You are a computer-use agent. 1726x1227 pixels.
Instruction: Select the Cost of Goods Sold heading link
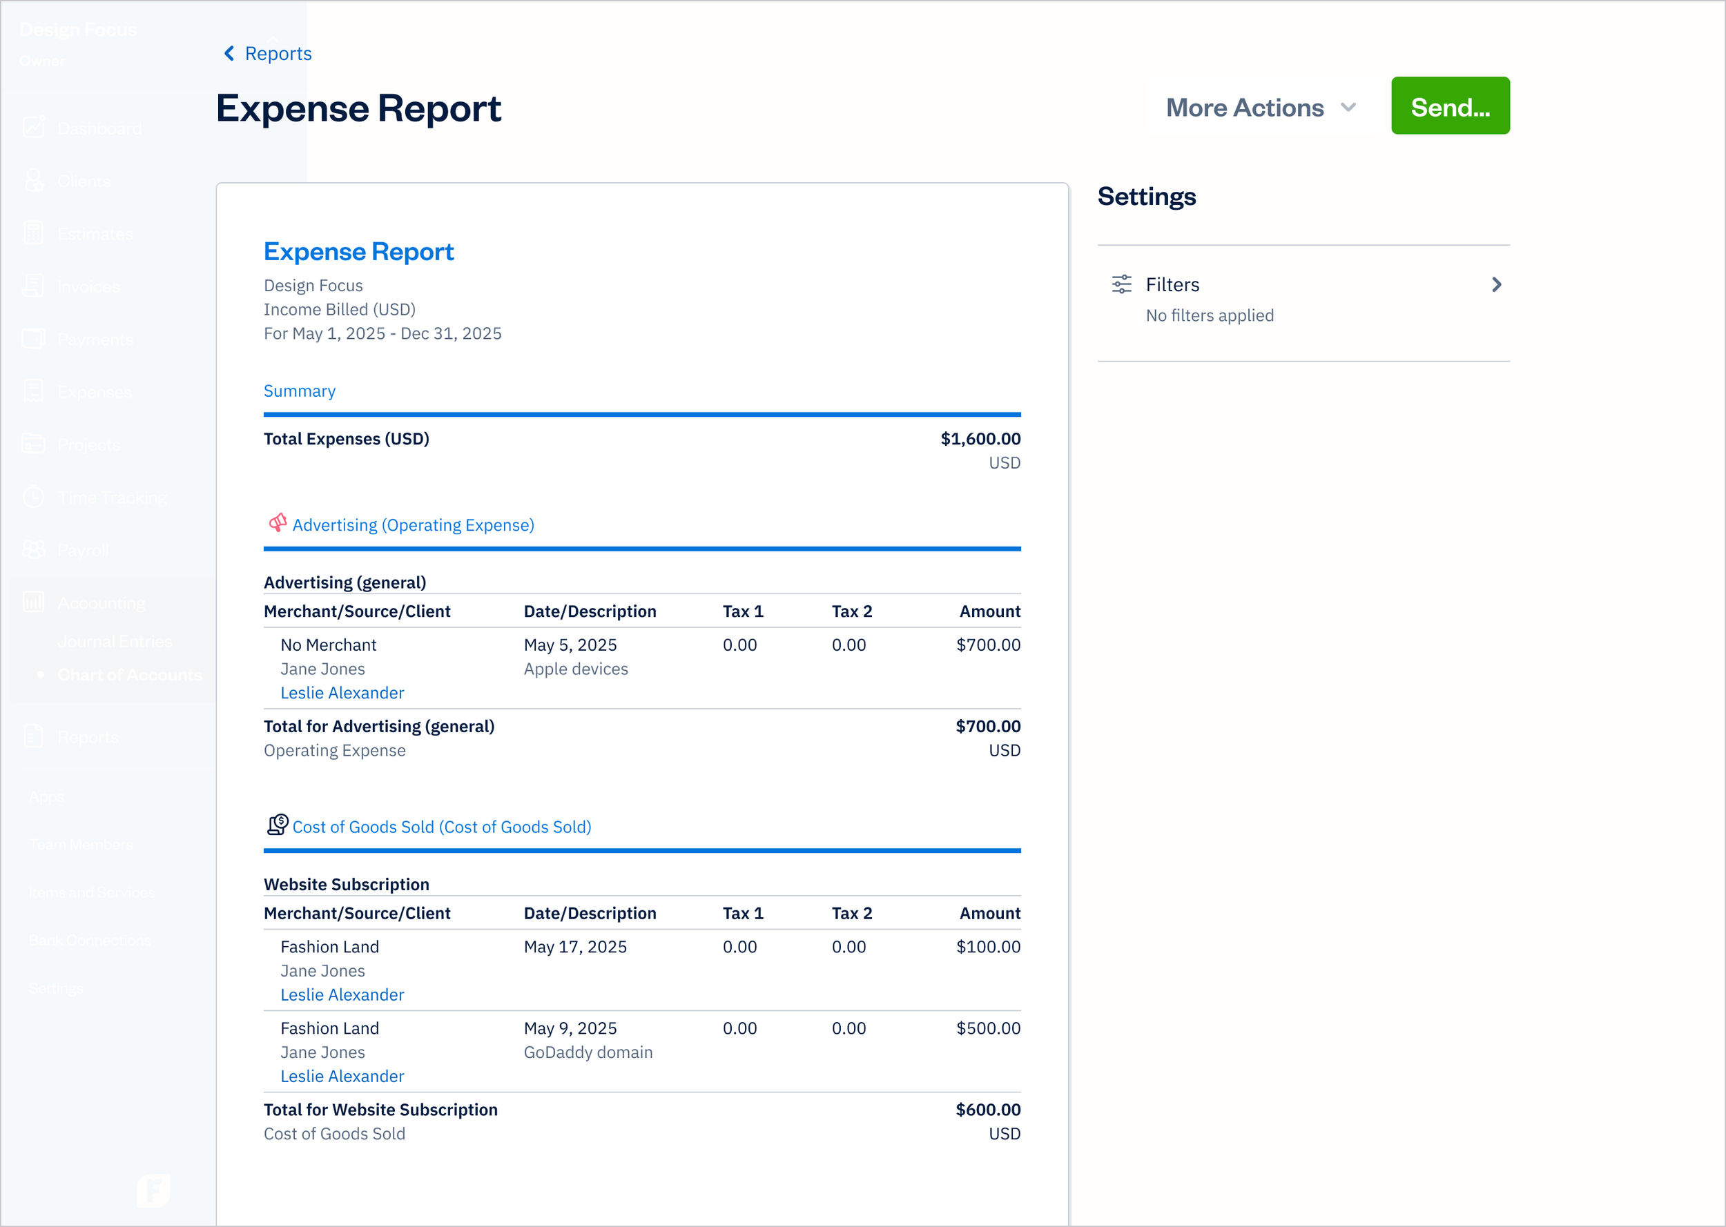[x=441, y=827]
